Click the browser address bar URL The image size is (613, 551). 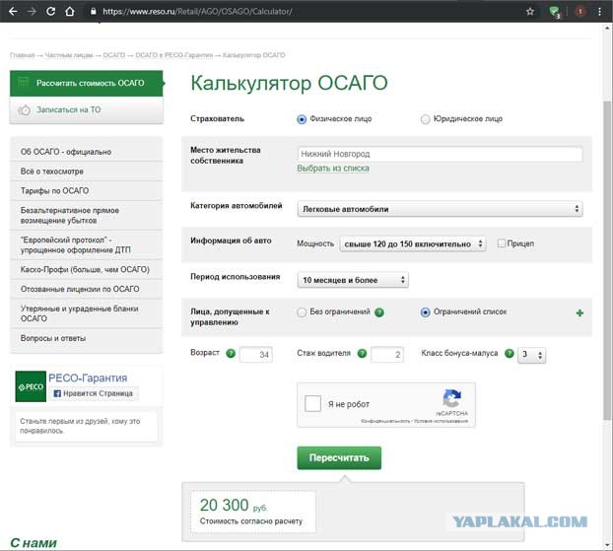click(197, 12)
